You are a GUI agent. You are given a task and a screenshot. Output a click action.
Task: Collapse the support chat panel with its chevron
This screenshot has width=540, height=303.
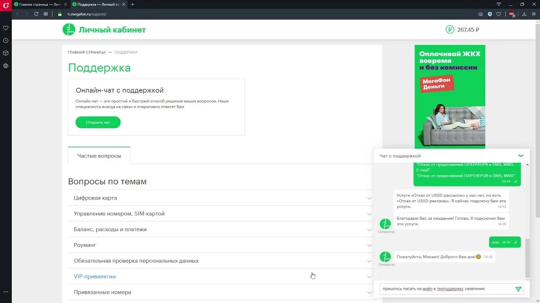coord(521,156)
